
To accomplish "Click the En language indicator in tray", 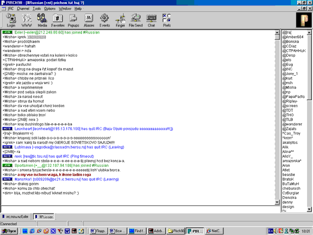I will [x=270, y=231].
